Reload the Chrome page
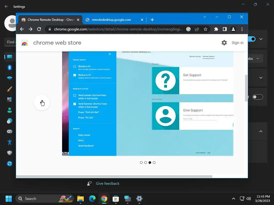 39,29
